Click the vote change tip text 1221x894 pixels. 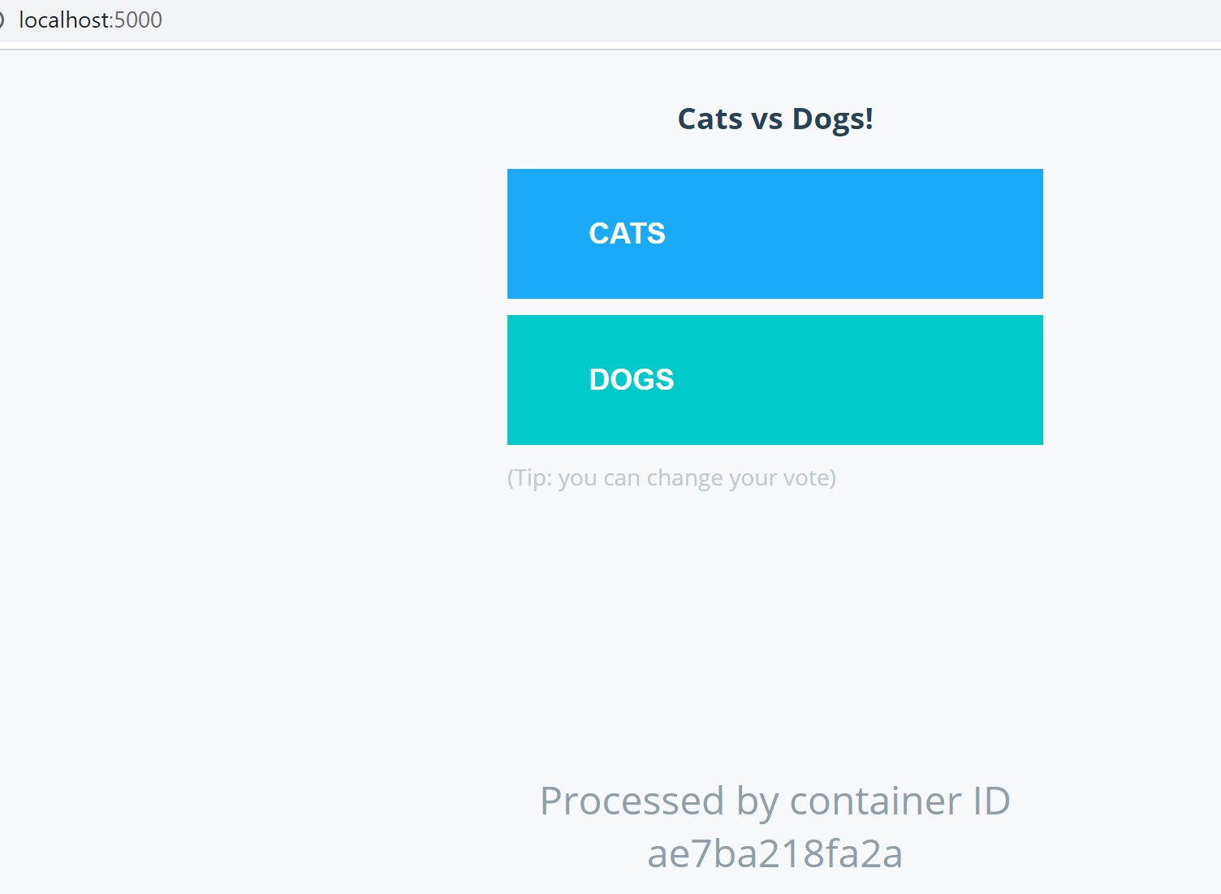pos(671,477)
